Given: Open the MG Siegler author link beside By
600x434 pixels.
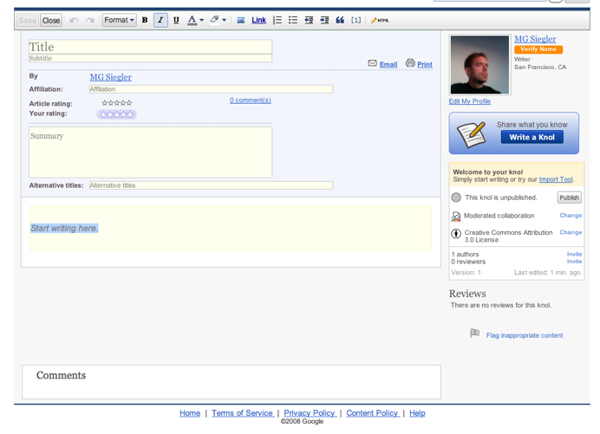Looking at the screenshot, I should [x=111, y=77].
